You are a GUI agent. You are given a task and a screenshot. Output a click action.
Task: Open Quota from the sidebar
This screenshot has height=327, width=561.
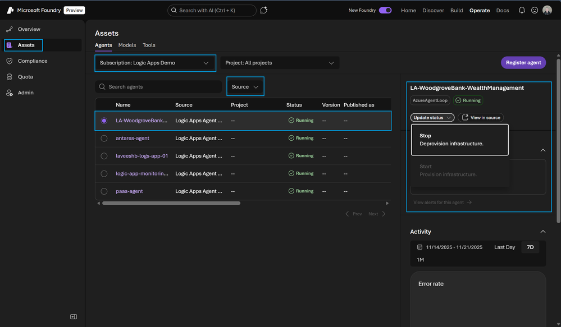click(25, 77)
